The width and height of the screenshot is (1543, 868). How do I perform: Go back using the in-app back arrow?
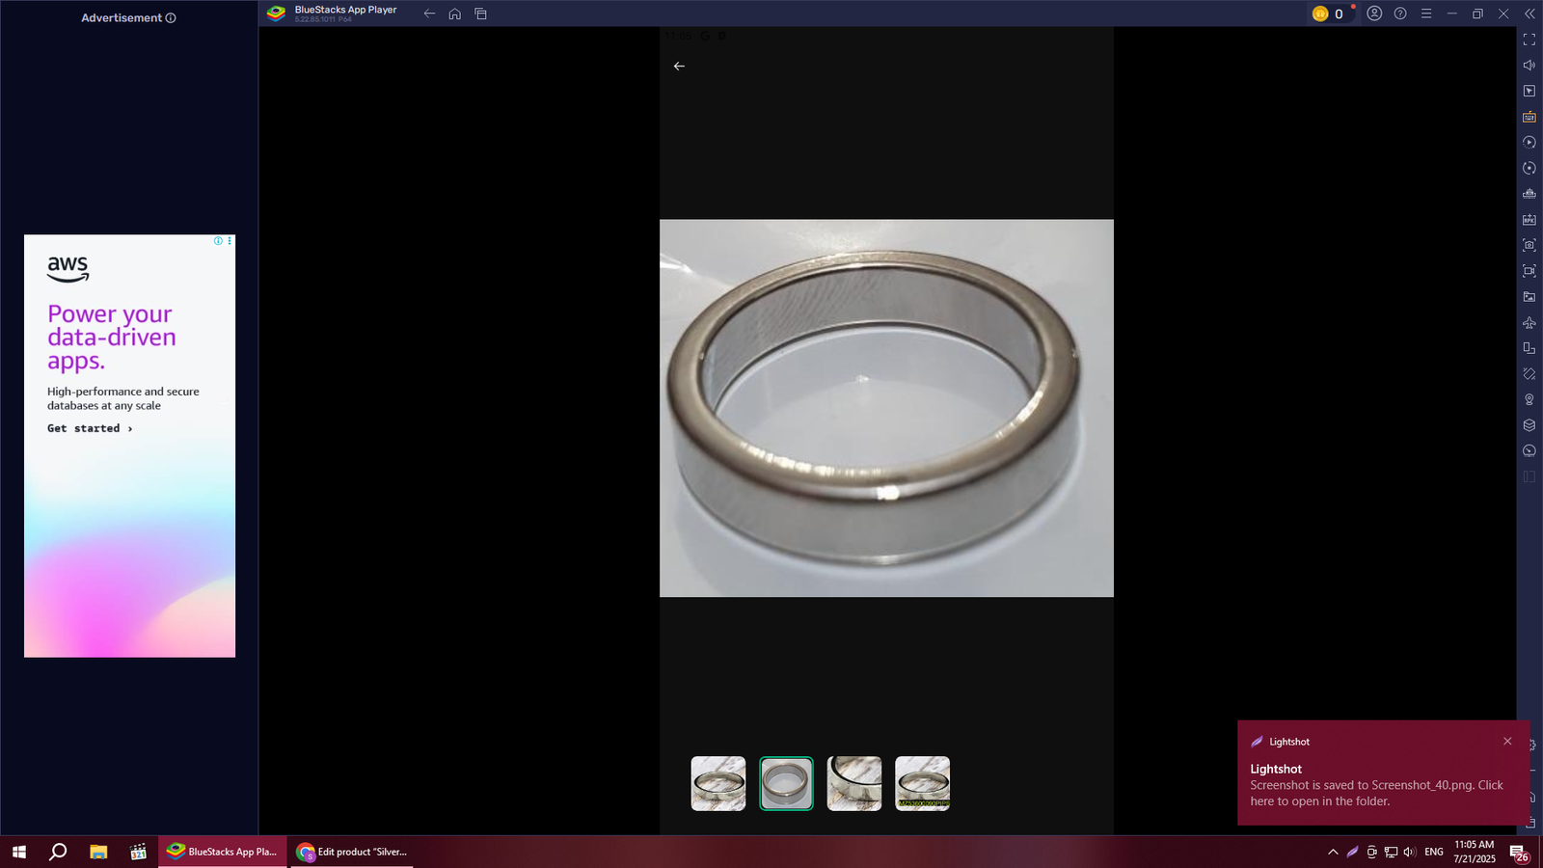(679, 67)
